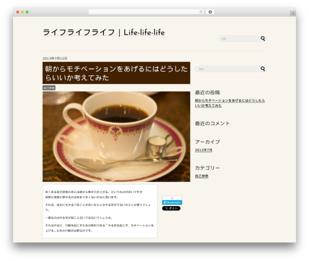Click the 最近の投稿 heading

pyautogui.click(x=208, y=93)
